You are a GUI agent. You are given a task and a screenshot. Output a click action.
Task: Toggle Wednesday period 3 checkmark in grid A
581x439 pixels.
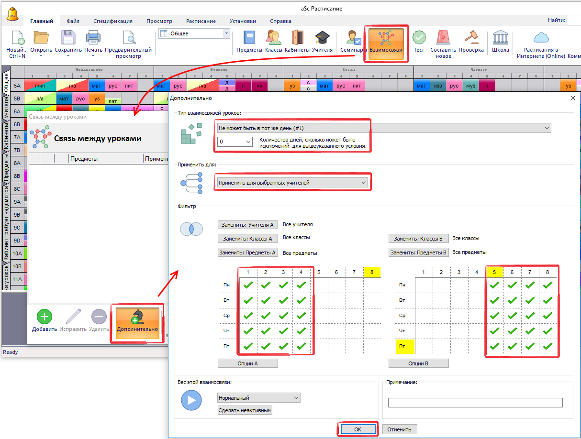click(283, 316)
